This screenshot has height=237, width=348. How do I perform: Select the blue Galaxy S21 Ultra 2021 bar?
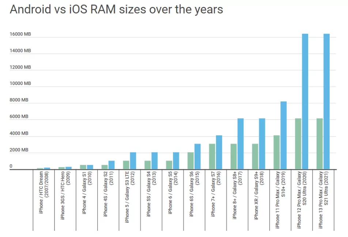click(326, 101)
